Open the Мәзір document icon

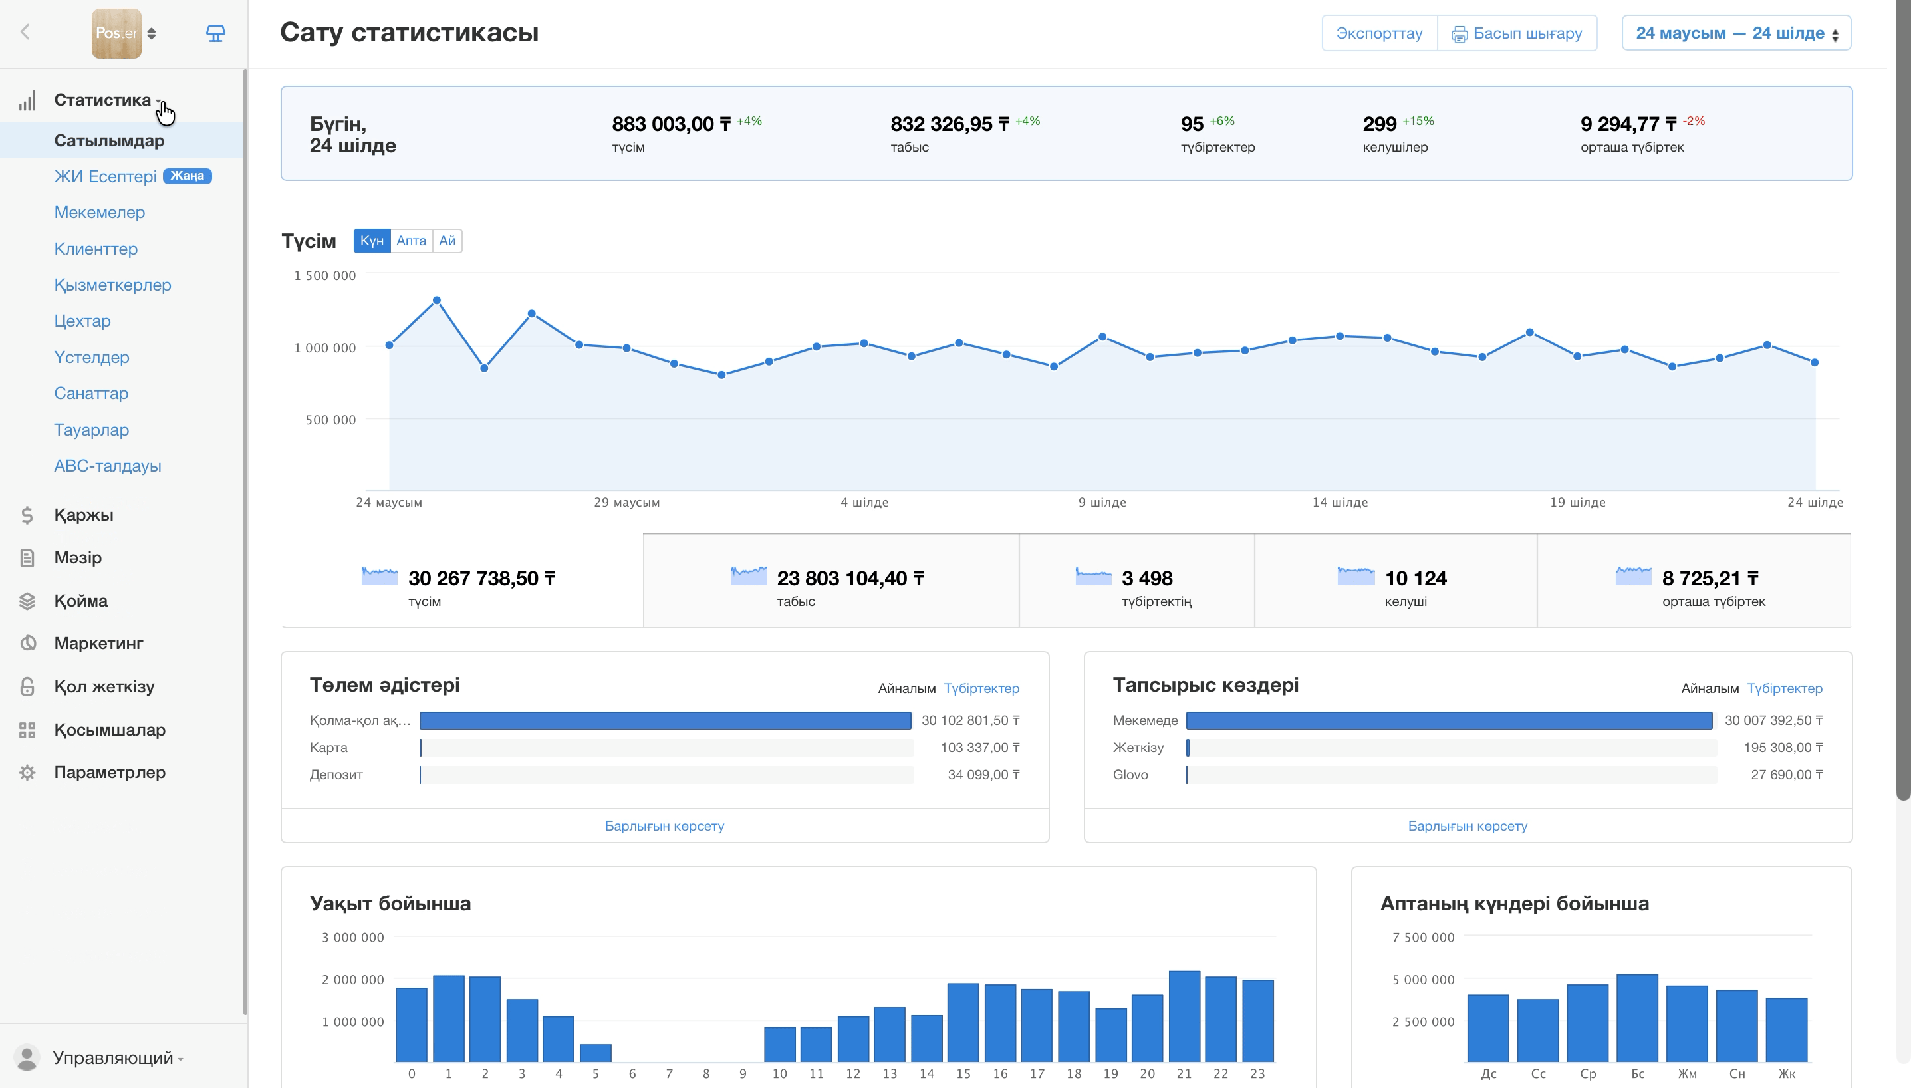pos(27,557)
